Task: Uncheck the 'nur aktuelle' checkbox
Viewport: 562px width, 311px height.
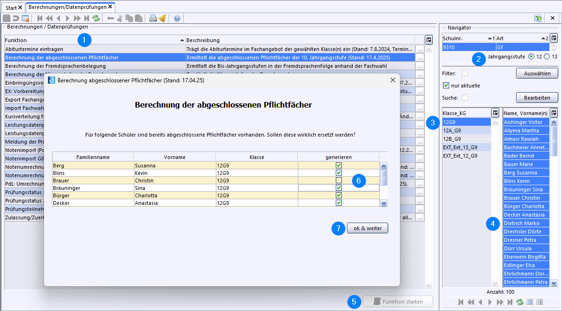Action: (446, 86)
